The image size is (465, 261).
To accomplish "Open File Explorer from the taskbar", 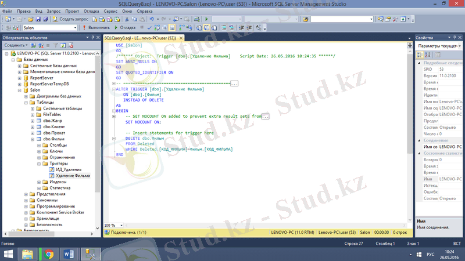I will (27, 254).
